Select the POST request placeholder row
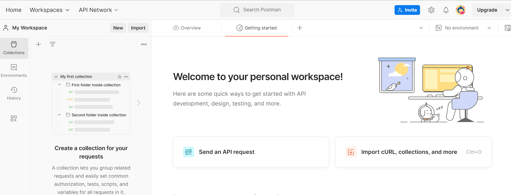Image resolution: width=511 pixels, height=195 pixels. [x=89, y=100]
